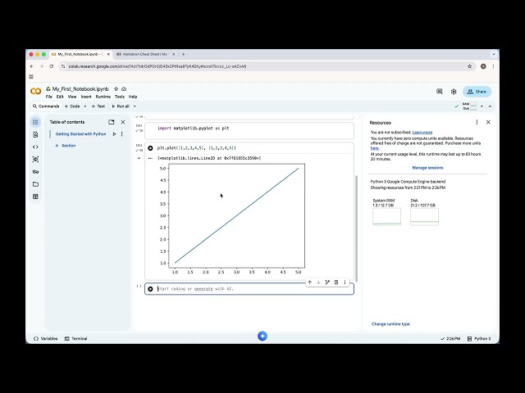This screenshot has height=393, width=525.
Task: Click the Colab logo
Action: click(x=36, y=91)
